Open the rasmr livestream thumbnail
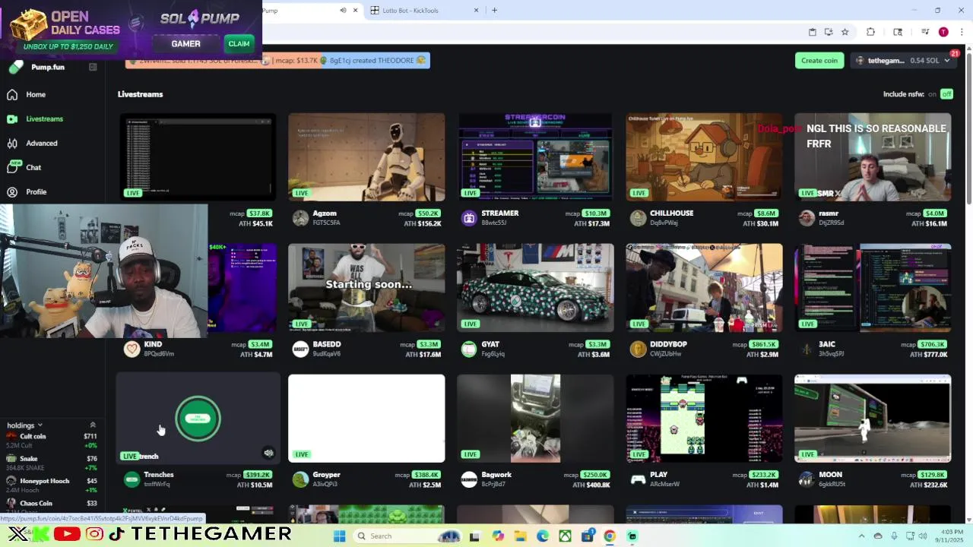This screenshot has height=547, width=973. [x=873, y=157]
